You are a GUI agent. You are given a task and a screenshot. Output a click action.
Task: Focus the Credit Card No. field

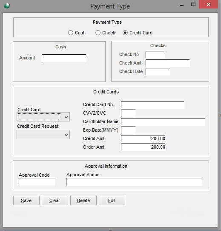(x=152, y=105)
